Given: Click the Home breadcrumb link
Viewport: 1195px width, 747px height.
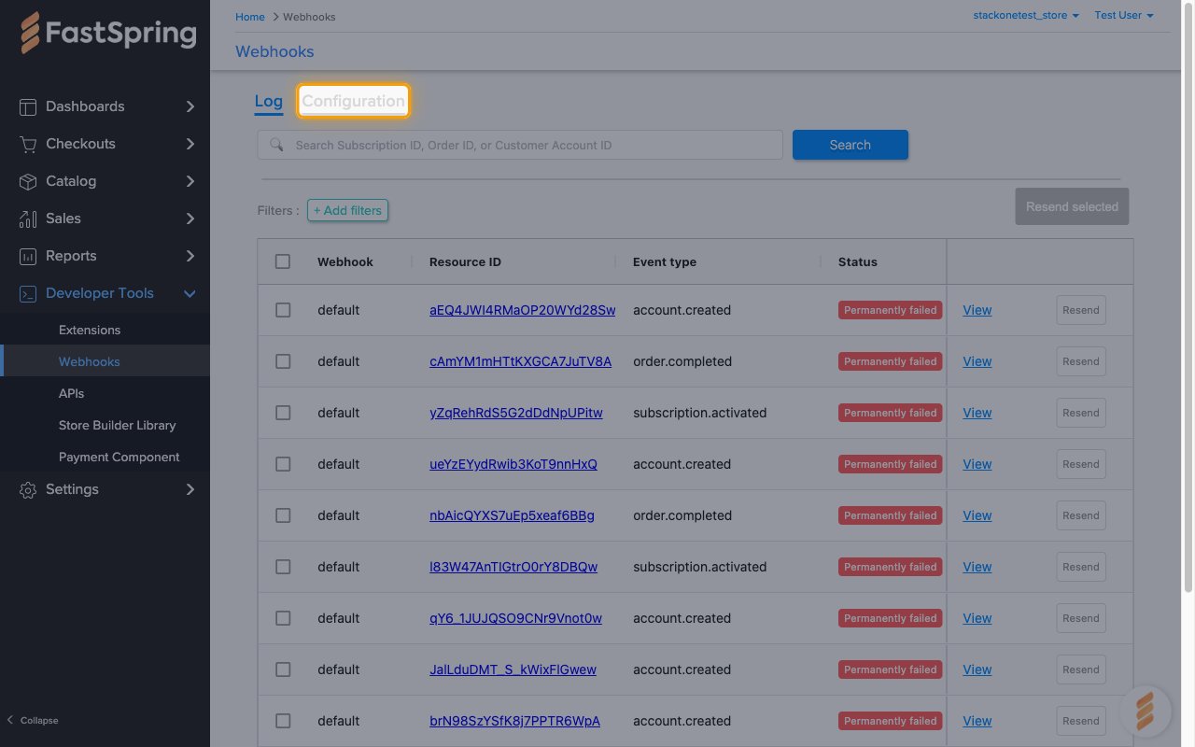Looking at the screenshot, I should click(250, 17).
